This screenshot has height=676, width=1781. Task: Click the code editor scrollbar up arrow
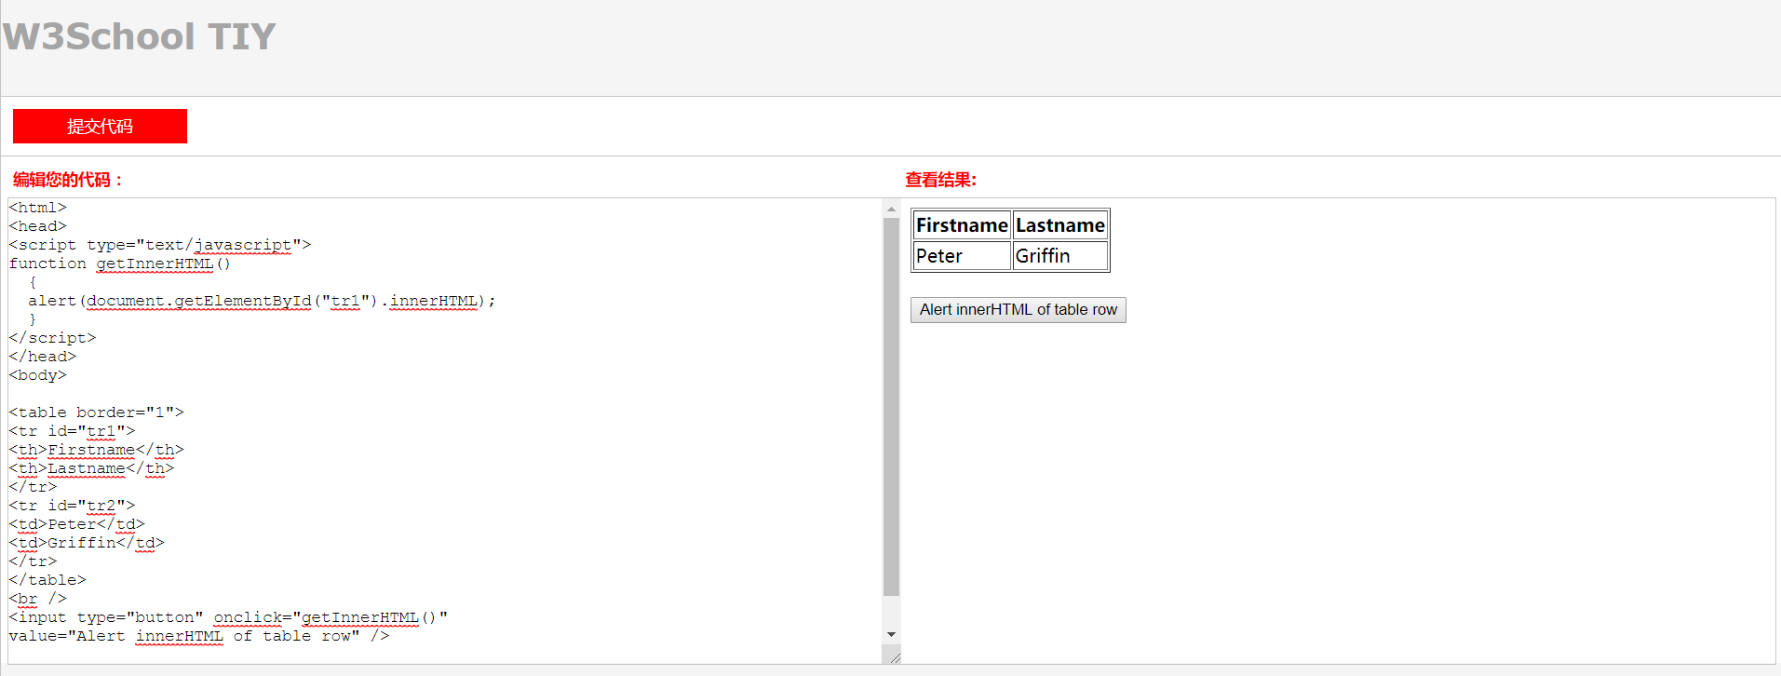[x=891, y=209]
